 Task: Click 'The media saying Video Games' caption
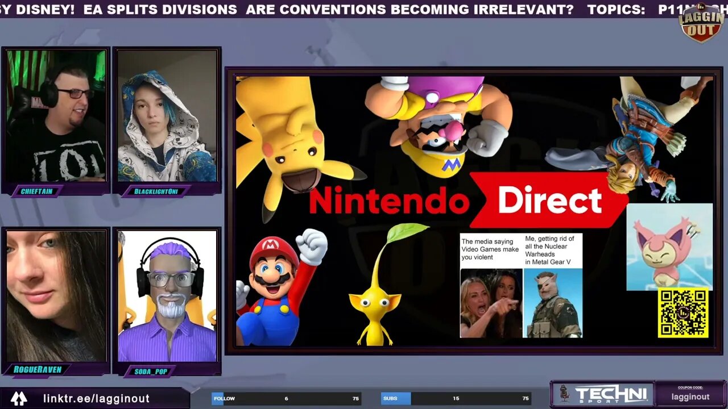490,249
